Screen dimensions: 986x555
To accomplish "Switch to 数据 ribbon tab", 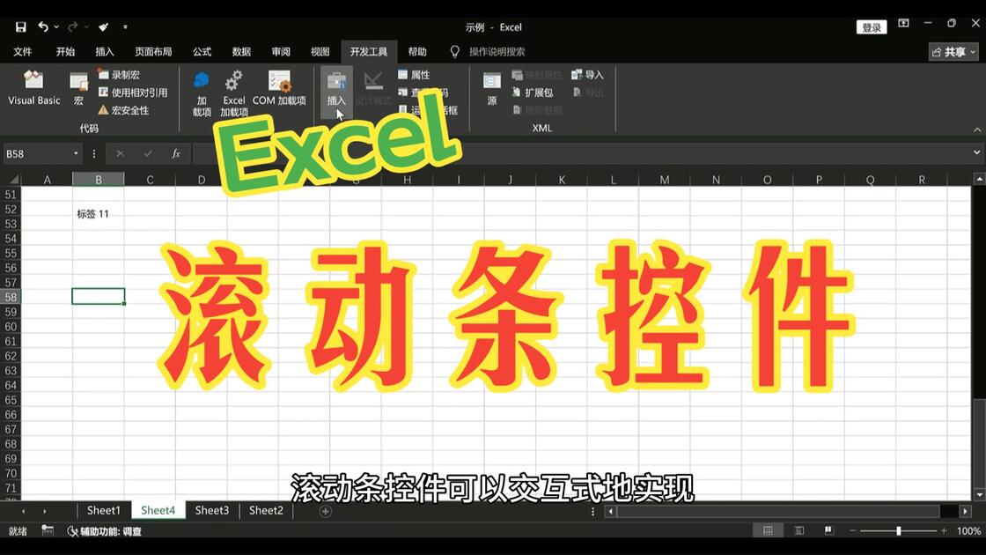I will point(241,52).
